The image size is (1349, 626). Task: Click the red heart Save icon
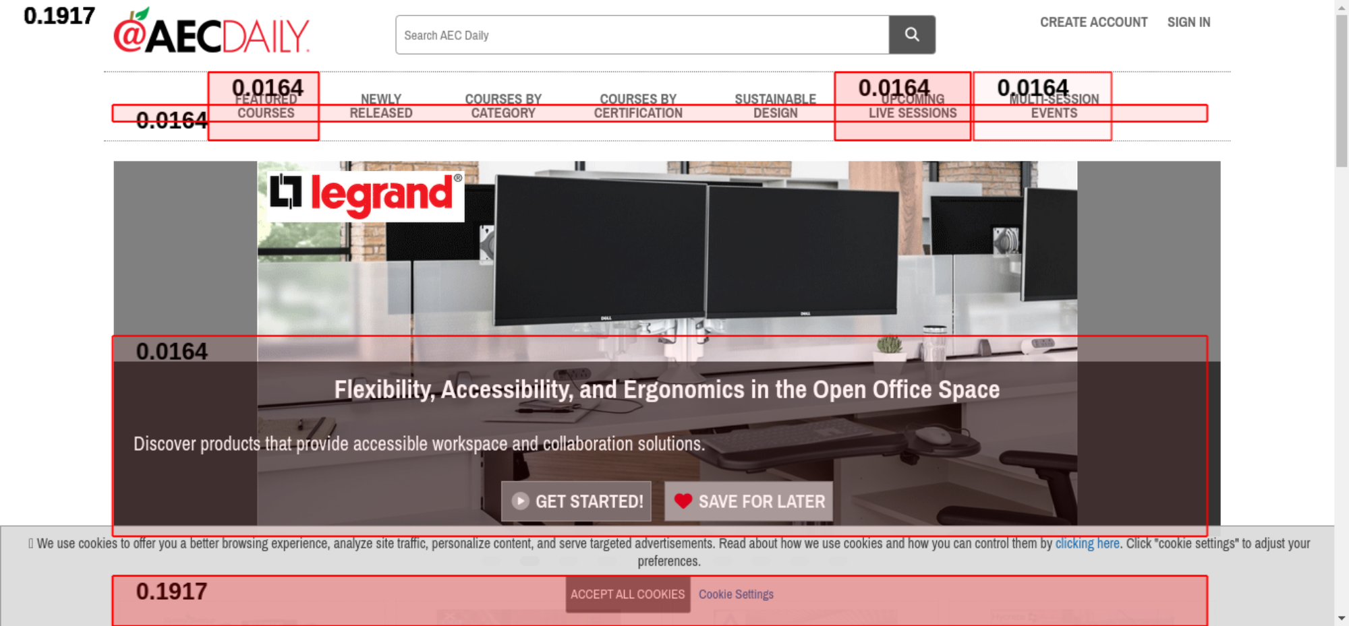point(683,501)
